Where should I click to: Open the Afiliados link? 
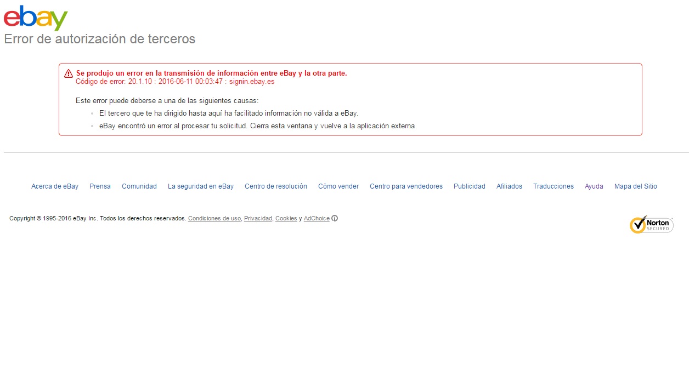point(509,186)
